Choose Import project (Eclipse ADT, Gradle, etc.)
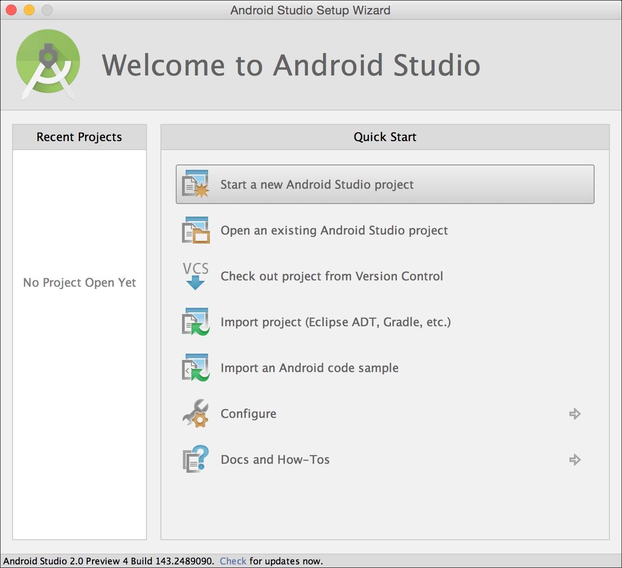The width and height of the screenshot is (622, 568). (335, 322)
